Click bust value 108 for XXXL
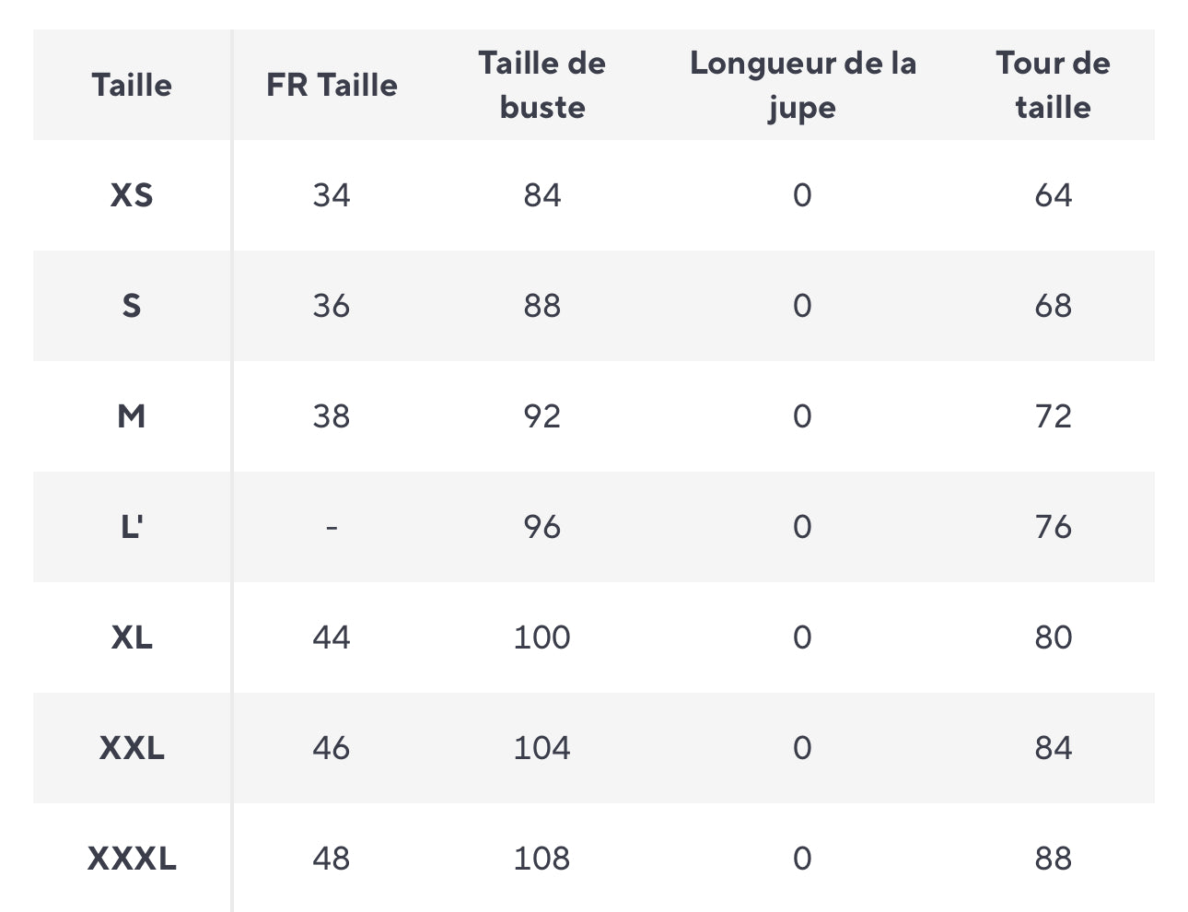 click(x=542, y=859)
